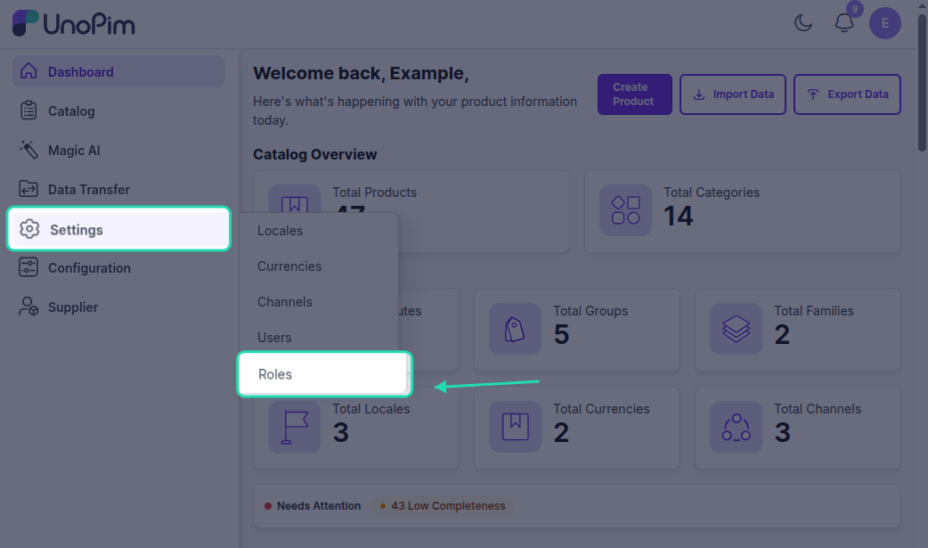Click the Total Groups tag icon

click(515, 329)
